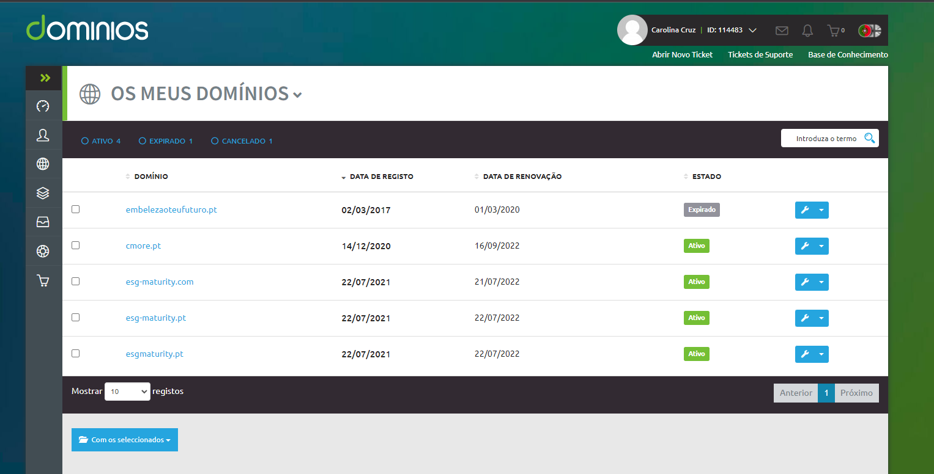
Task: Open the records-per-page dropdown showing 10
Action: [127, 392]
